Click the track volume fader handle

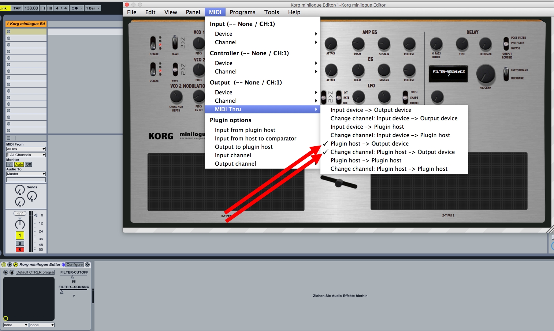click(x=36, y=215)
